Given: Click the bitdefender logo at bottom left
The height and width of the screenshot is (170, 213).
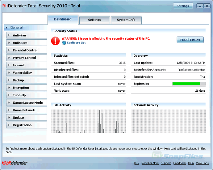Looking at the screenshot, I should click(x=15, y=163).
